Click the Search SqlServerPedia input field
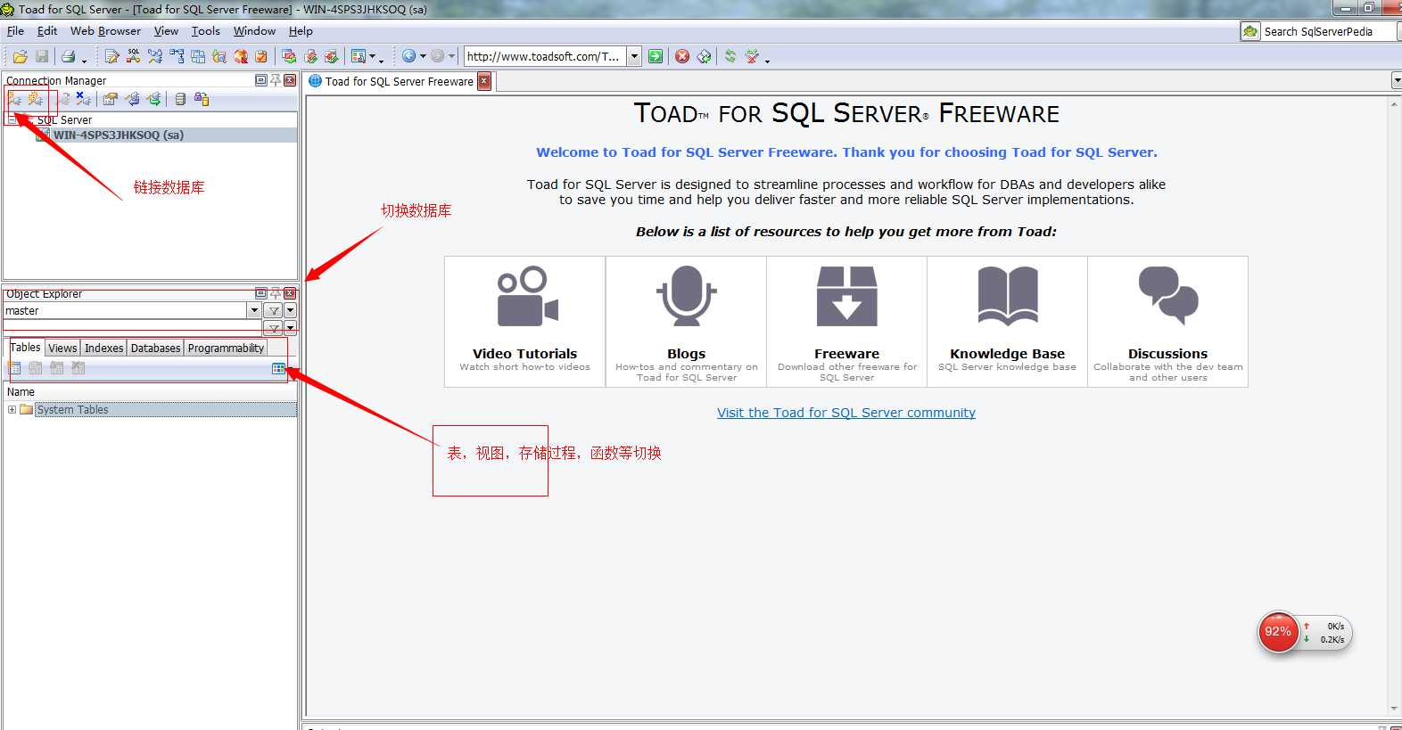Screen dimensions: 1402x730 (1328, 31)
